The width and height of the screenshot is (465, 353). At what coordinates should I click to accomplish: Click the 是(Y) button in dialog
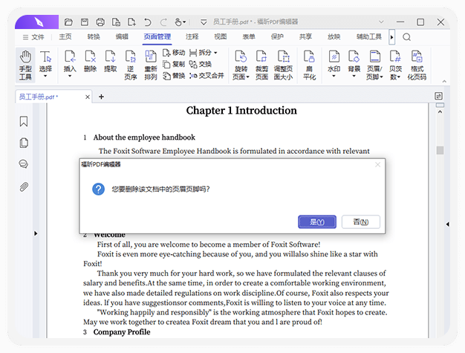[317, 222]
